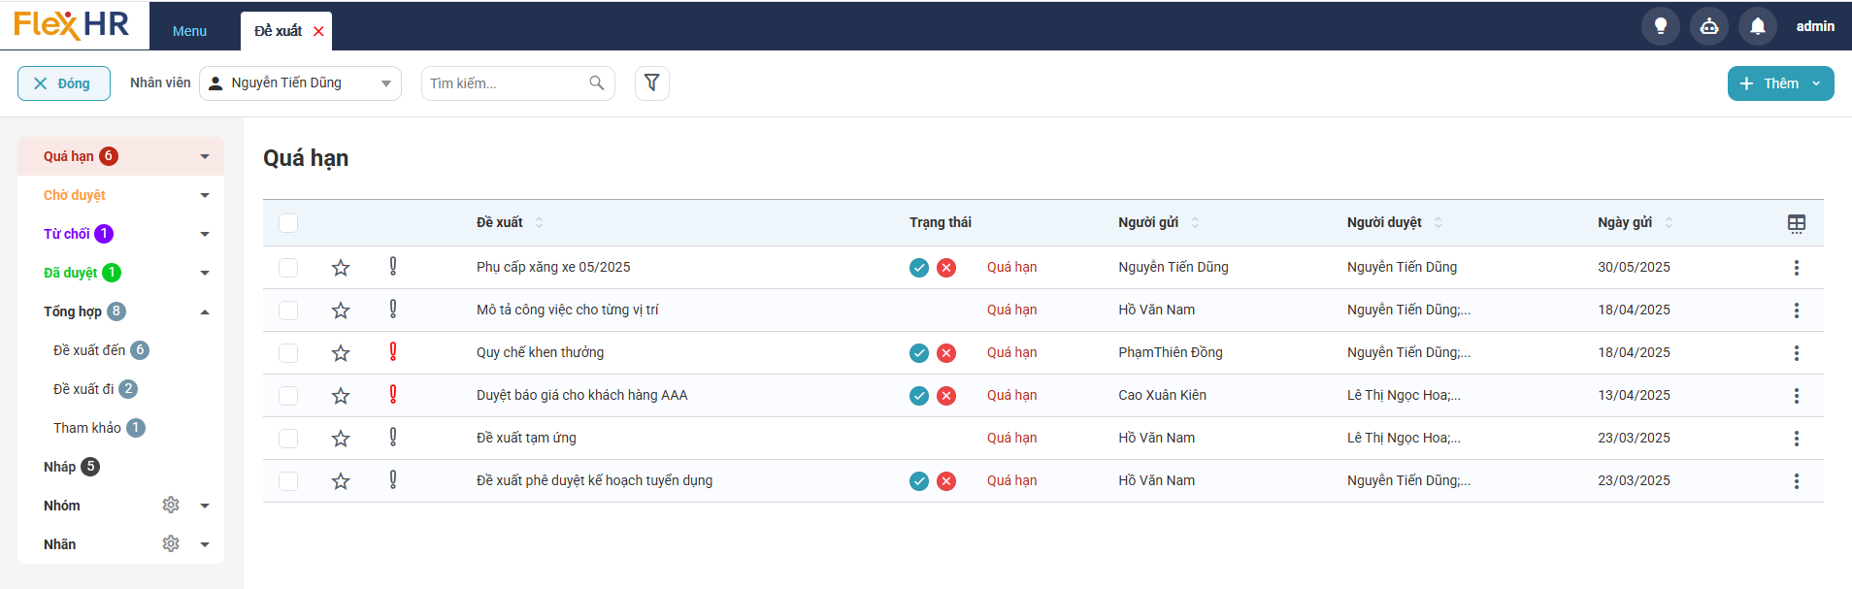Open the notifications bell
Image resolution: width=1852 pixels, height=589 pixels.
coord(1758,26)
